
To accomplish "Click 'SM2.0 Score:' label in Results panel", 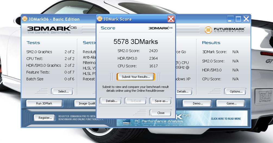I will click(x=213, y=61).
